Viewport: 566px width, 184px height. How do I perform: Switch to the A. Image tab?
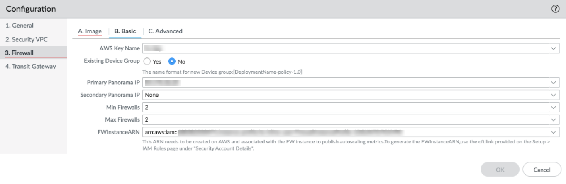[x=90, y=31]
